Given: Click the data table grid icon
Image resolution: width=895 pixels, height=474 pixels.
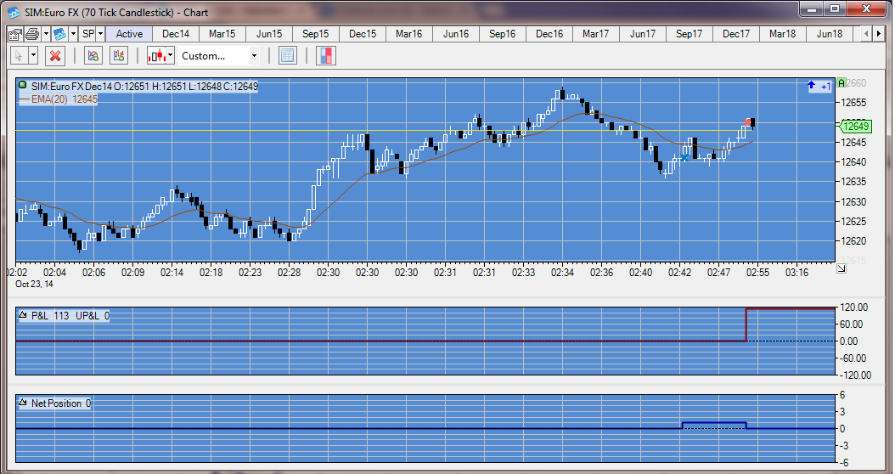Looking at the screenshot, I should (x=287, y=56).
